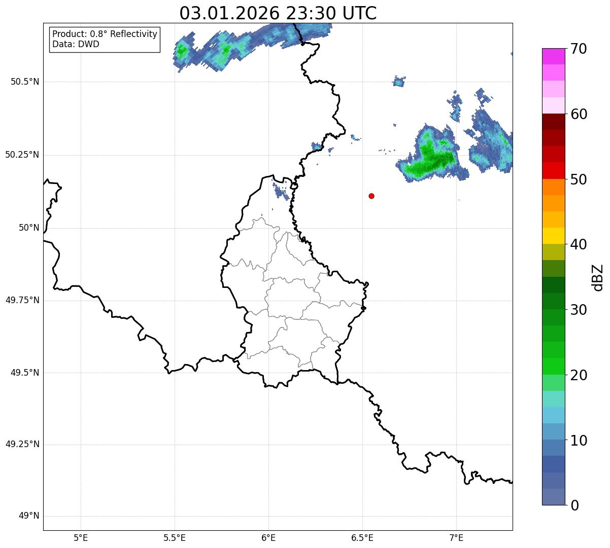Click the "Product: 0.8° Reflectivity" text
The image size is (610, 548).
pos(105,34)
